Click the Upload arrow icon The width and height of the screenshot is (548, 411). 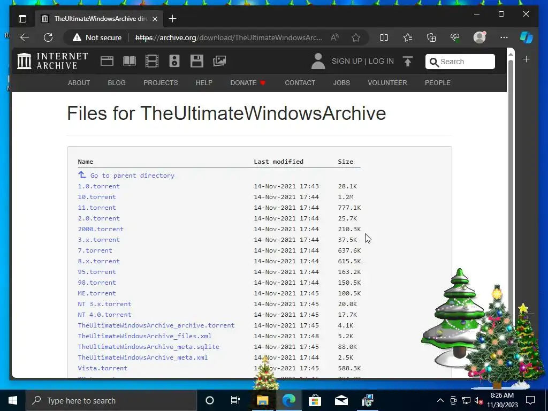tap(407, 61)
